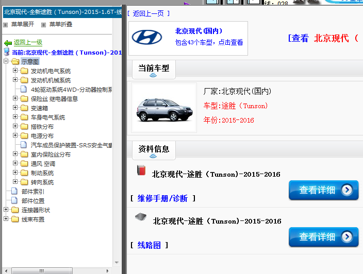The height and width of the screenshot is (274, 363).
Task: Click the gray wiring diagram chip icon
Action: [x=141, y=217]
